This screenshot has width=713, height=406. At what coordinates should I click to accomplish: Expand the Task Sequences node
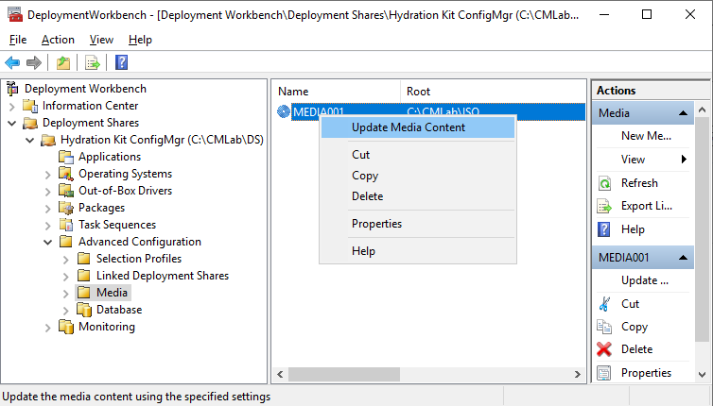pos(47,226)
